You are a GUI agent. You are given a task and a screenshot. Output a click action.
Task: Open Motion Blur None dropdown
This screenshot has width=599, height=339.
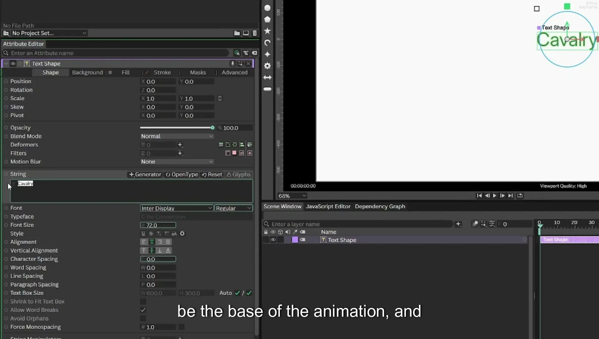pyautogui.click(x=177, y=162)
